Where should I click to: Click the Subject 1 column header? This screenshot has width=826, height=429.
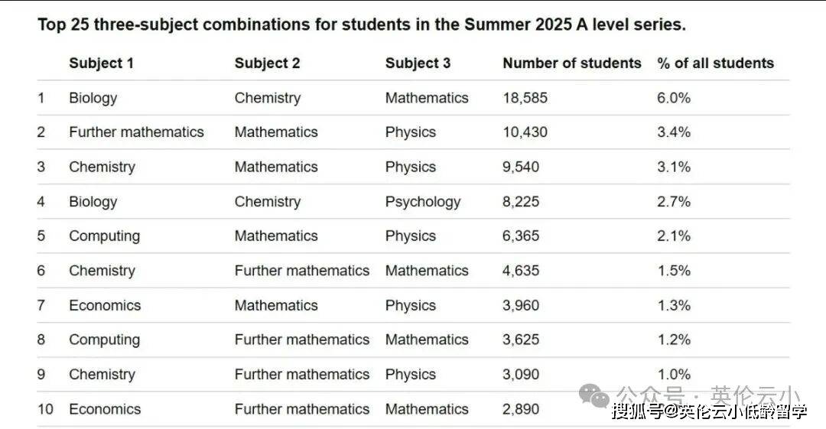(x=101, y=63)
